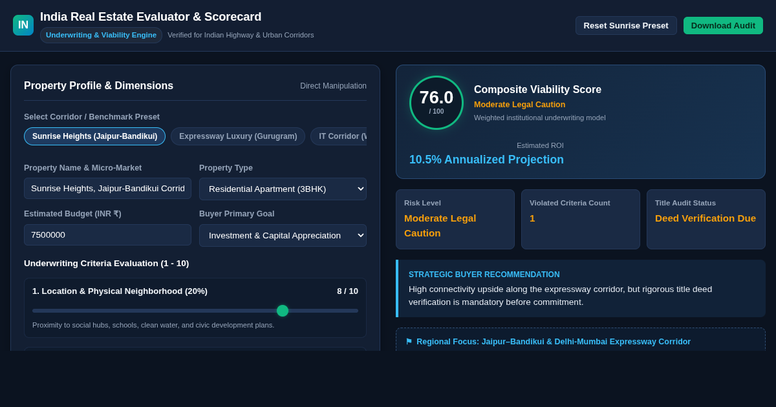Screen dimensions: 776x407
Task: Click Deed Verification Due status
Action: (x=706, y=218)
